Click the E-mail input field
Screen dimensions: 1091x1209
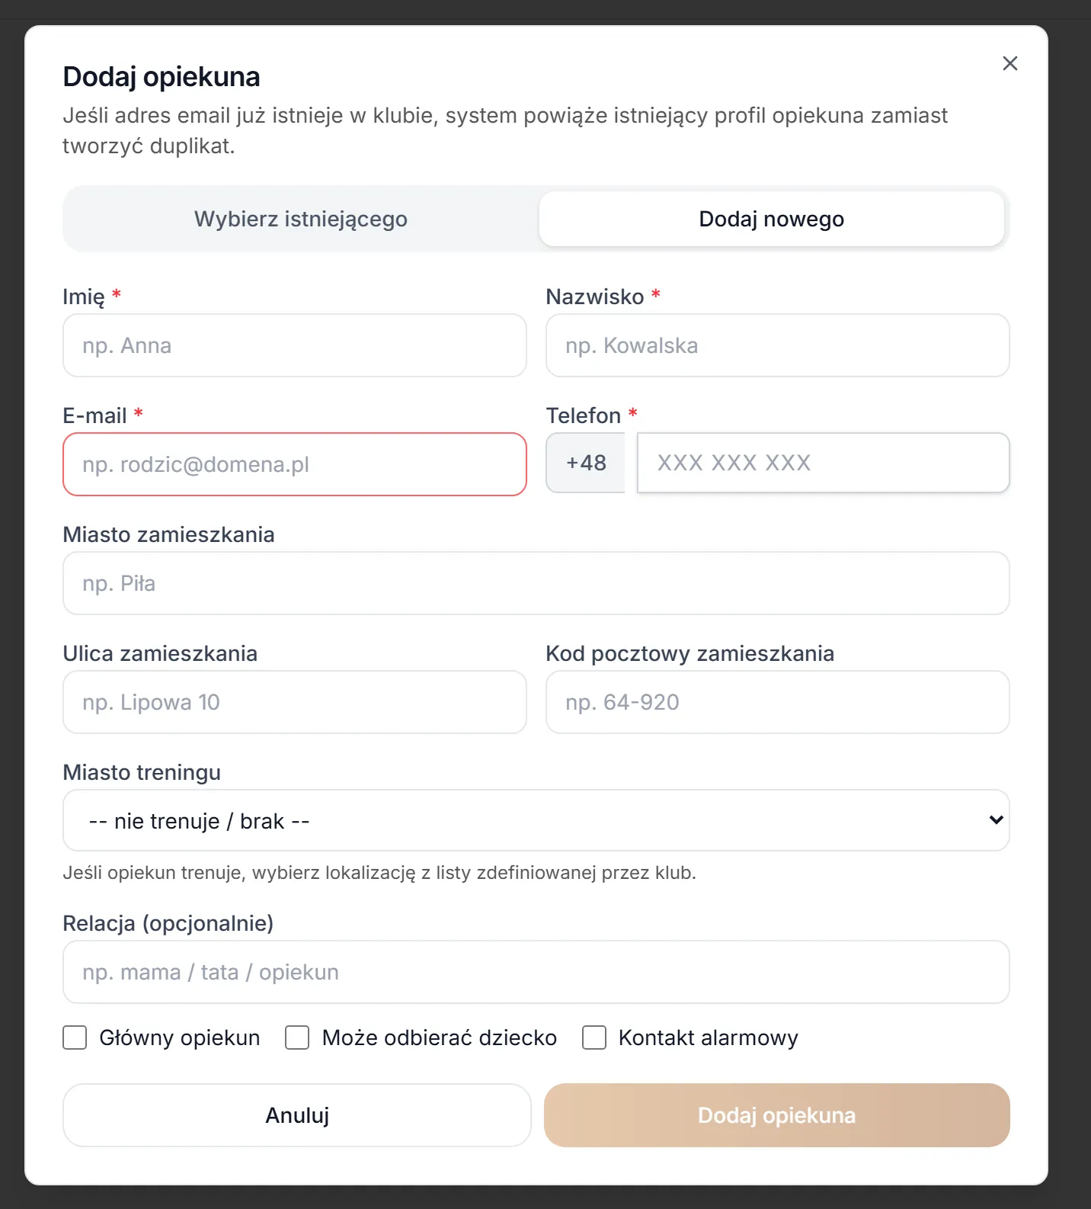click(295, 464)
